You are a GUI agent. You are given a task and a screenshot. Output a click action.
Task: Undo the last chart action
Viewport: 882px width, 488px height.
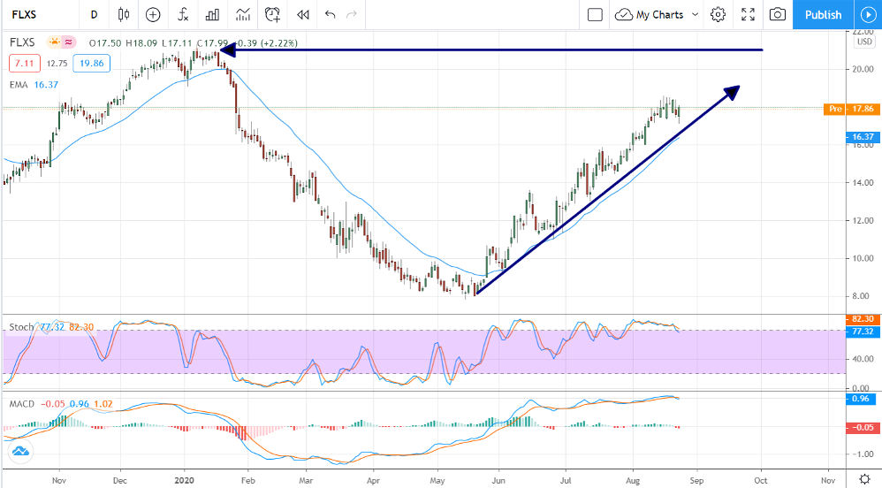coord(331,14)
